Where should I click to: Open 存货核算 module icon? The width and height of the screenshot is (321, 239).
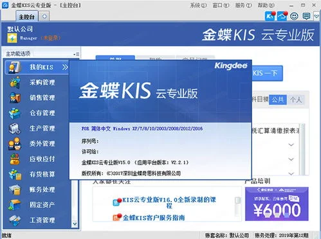pyautogui.click(x=15, y=174)
